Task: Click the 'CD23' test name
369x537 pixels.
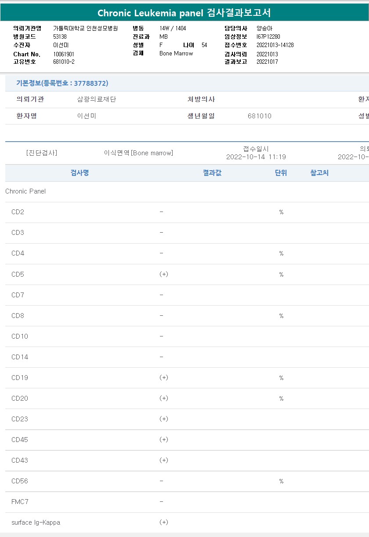Action: 20,419
